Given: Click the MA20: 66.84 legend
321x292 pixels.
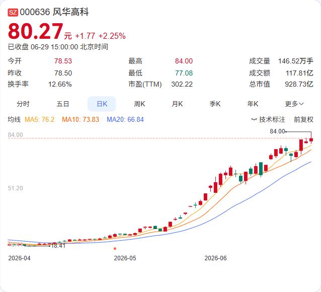Looking at the screenshot, I should pyautogui.click(x=125, y=119).
